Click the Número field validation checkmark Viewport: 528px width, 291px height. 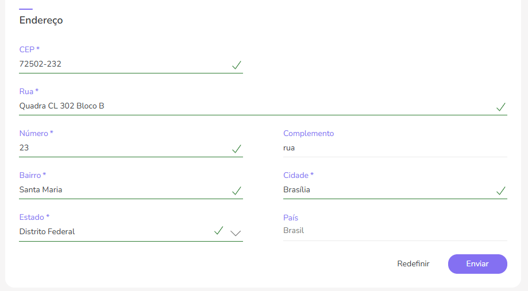[x=236, y=149]
